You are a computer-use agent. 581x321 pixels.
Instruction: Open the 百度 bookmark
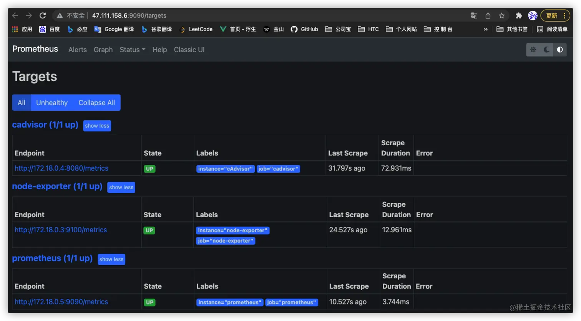pyautogui.click(x=50, y=29)
